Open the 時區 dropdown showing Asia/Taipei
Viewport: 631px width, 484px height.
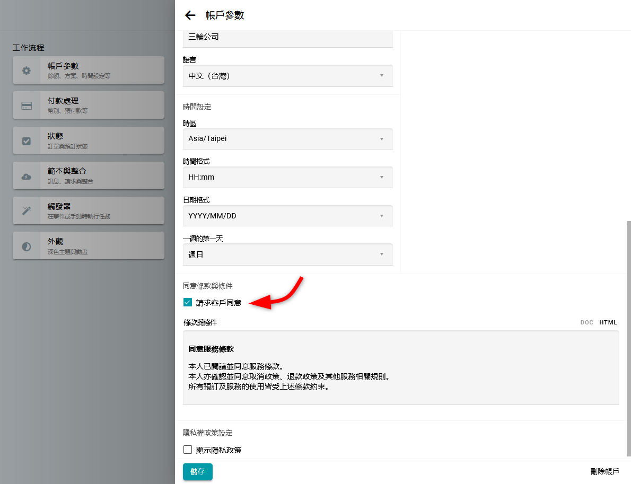[287, 139]
